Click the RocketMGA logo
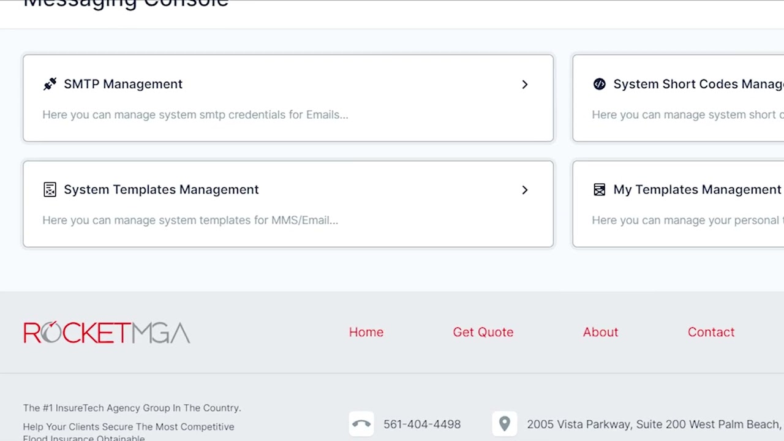 pyautogui.click(x=107, y=333)
